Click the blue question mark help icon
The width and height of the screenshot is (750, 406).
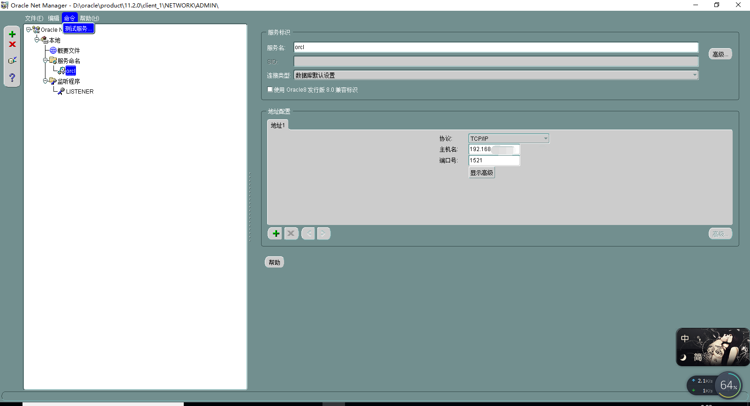(12, 77)
